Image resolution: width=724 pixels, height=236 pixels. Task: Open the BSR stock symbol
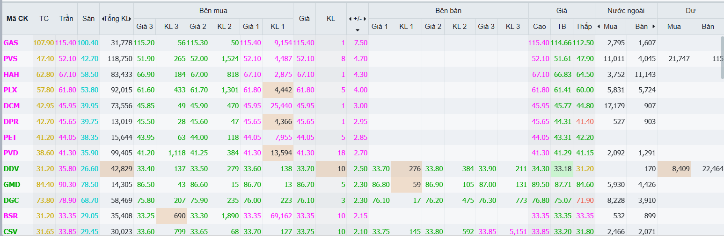click(x=11, y=216)
